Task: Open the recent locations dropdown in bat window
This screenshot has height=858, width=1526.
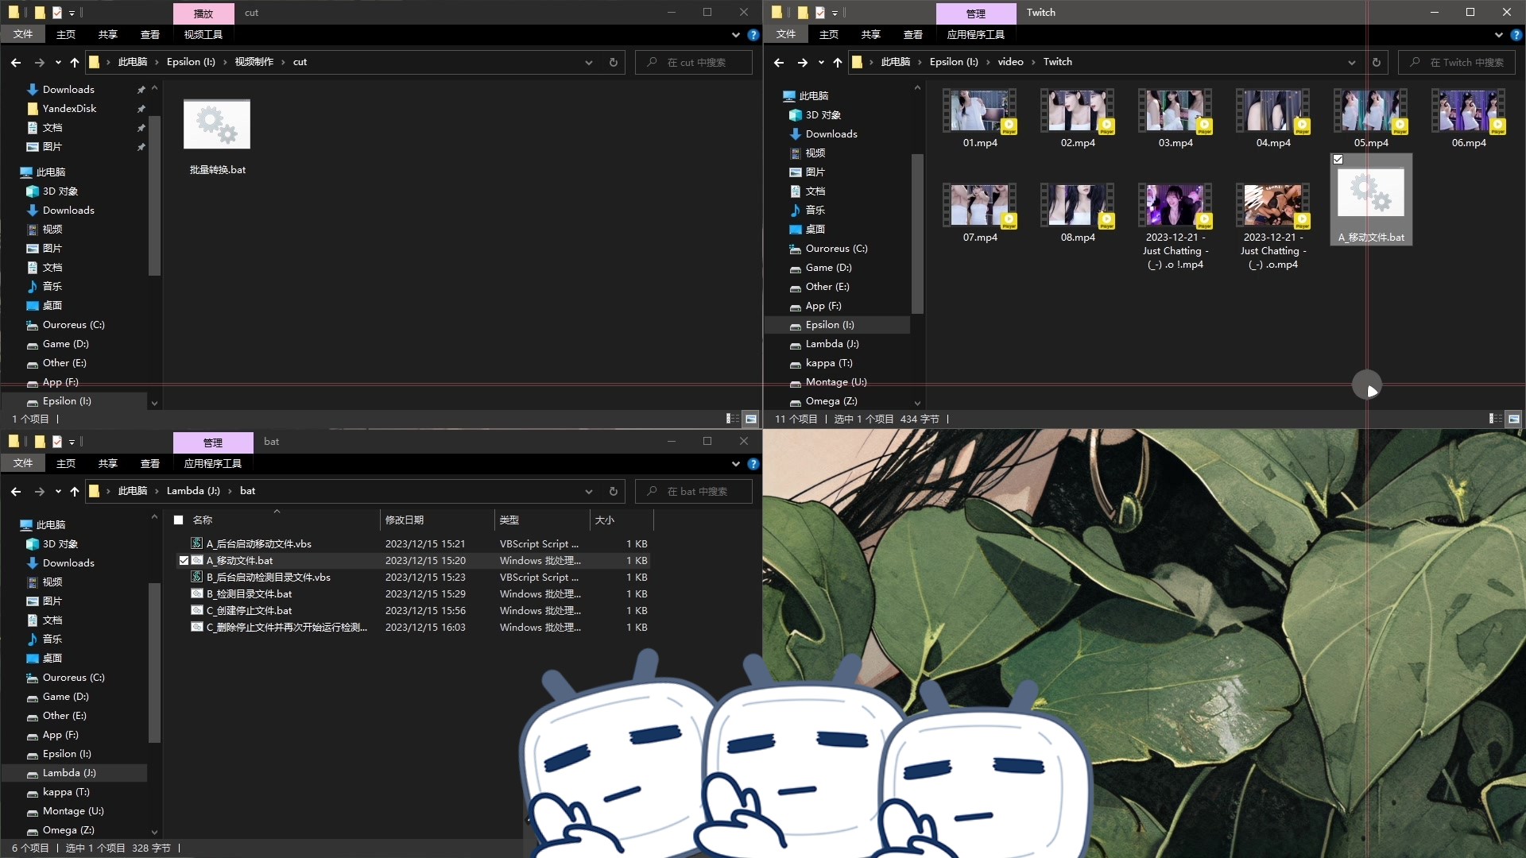Action: 58,492
